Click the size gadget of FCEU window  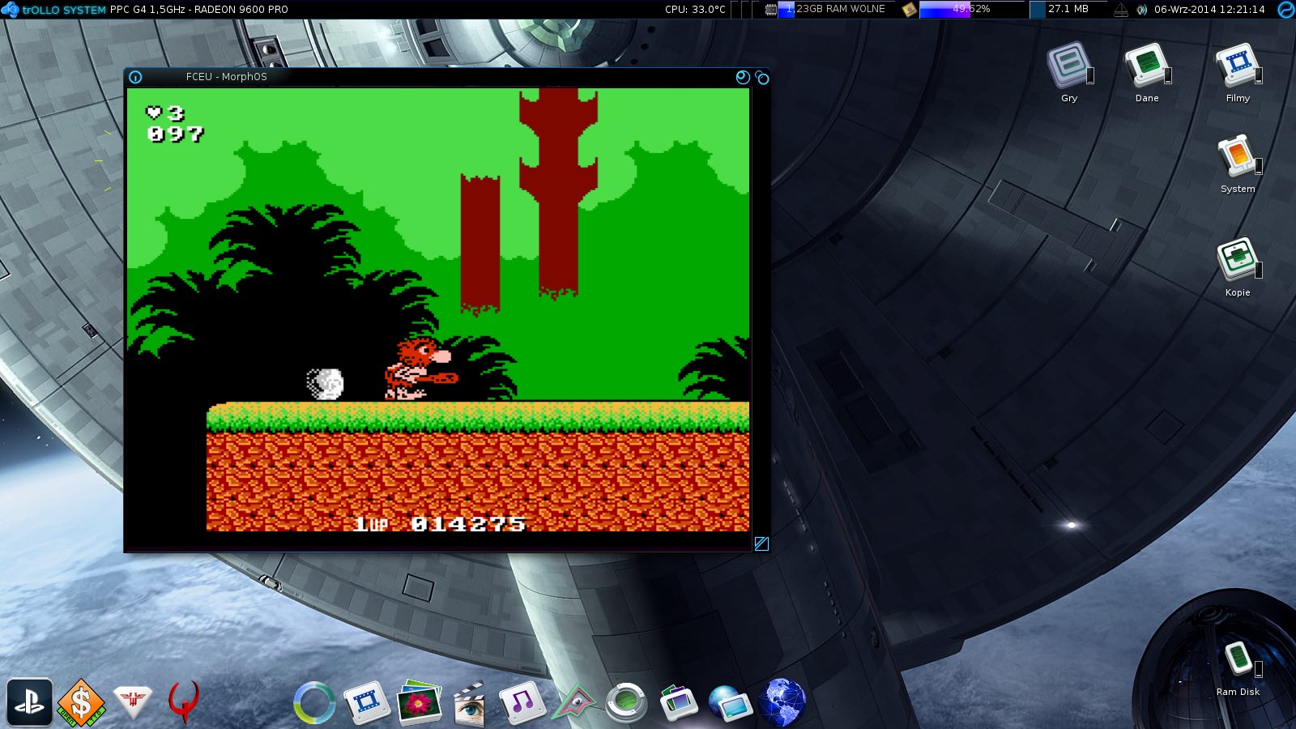tap(761, 544)
